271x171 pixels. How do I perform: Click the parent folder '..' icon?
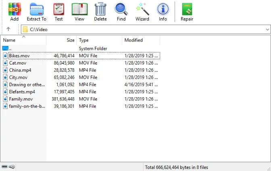click(5, 48)
